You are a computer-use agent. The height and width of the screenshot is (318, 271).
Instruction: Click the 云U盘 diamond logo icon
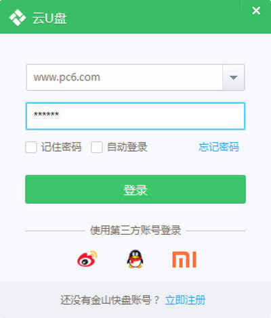click(18, 18)
